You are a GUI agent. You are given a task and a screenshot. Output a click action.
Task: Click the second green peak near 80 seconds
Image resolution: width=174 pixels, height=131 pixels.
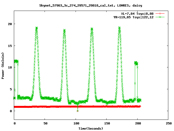tap(64, 30)
